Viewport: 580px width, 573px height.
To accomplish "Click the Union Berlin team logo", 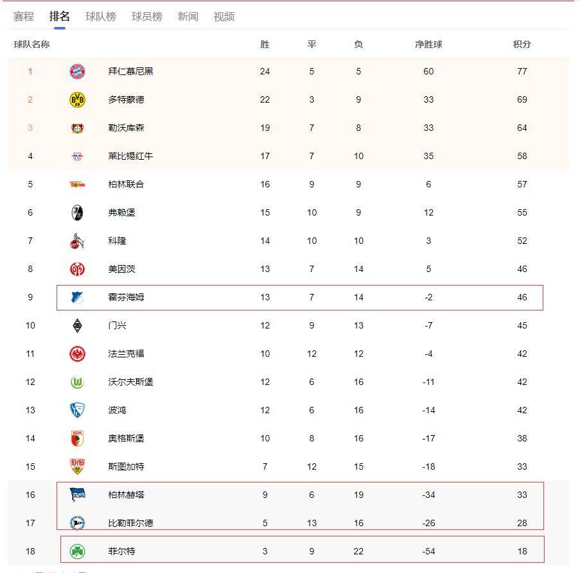I will [77, 184].
